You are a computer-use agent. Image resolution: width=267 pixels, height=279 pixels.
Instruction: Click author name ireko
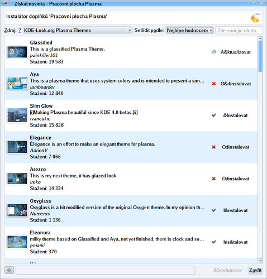(x=35, y=182)
